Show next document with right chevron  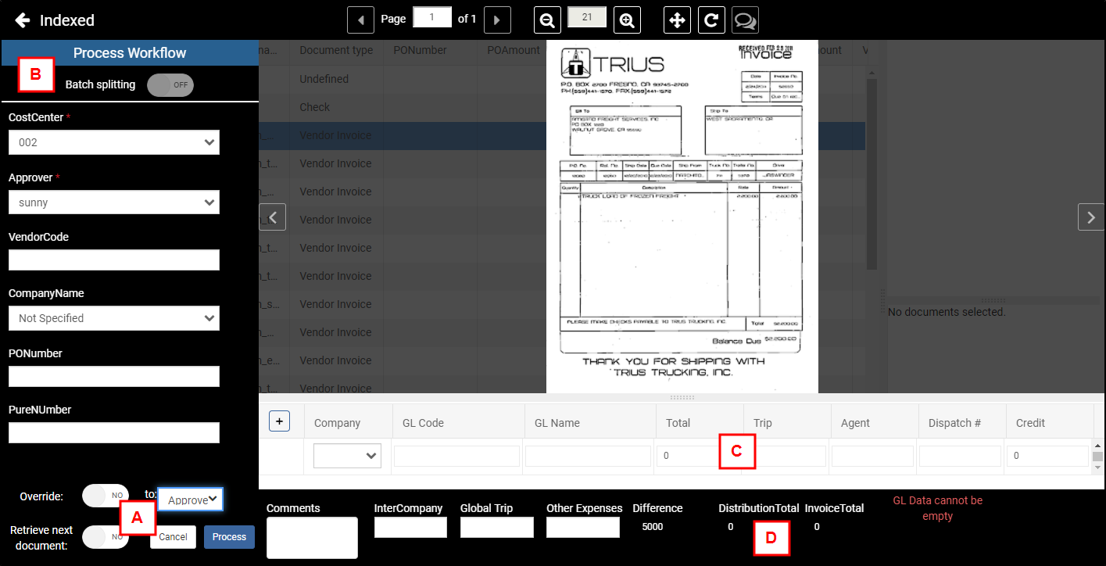tap(1091, 217)
